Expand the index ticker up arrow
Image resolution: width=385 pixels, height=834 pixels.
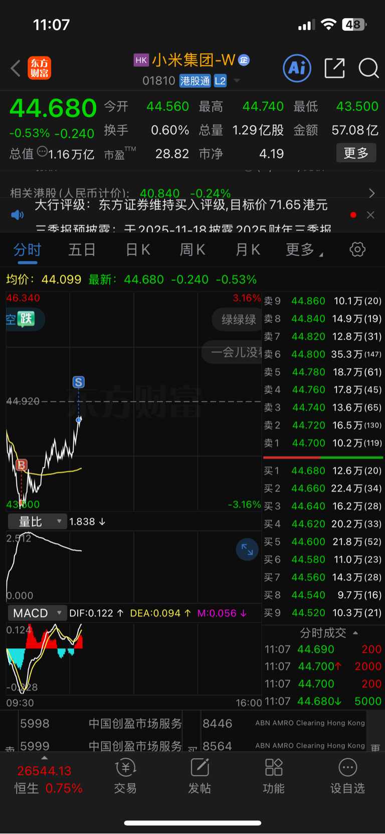click(45, 758)
